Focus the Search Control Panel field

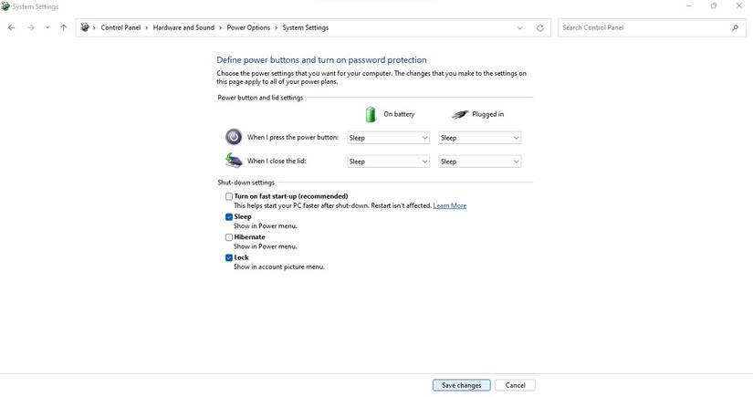pyautogui.click(x=652, y=28)
